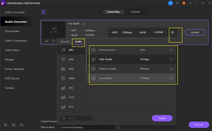212x131 pixels.
Task: Click the search magnifier icon
Action: click(x=63, y=118)
